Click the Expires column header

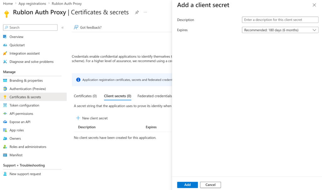tap(151, 127)
